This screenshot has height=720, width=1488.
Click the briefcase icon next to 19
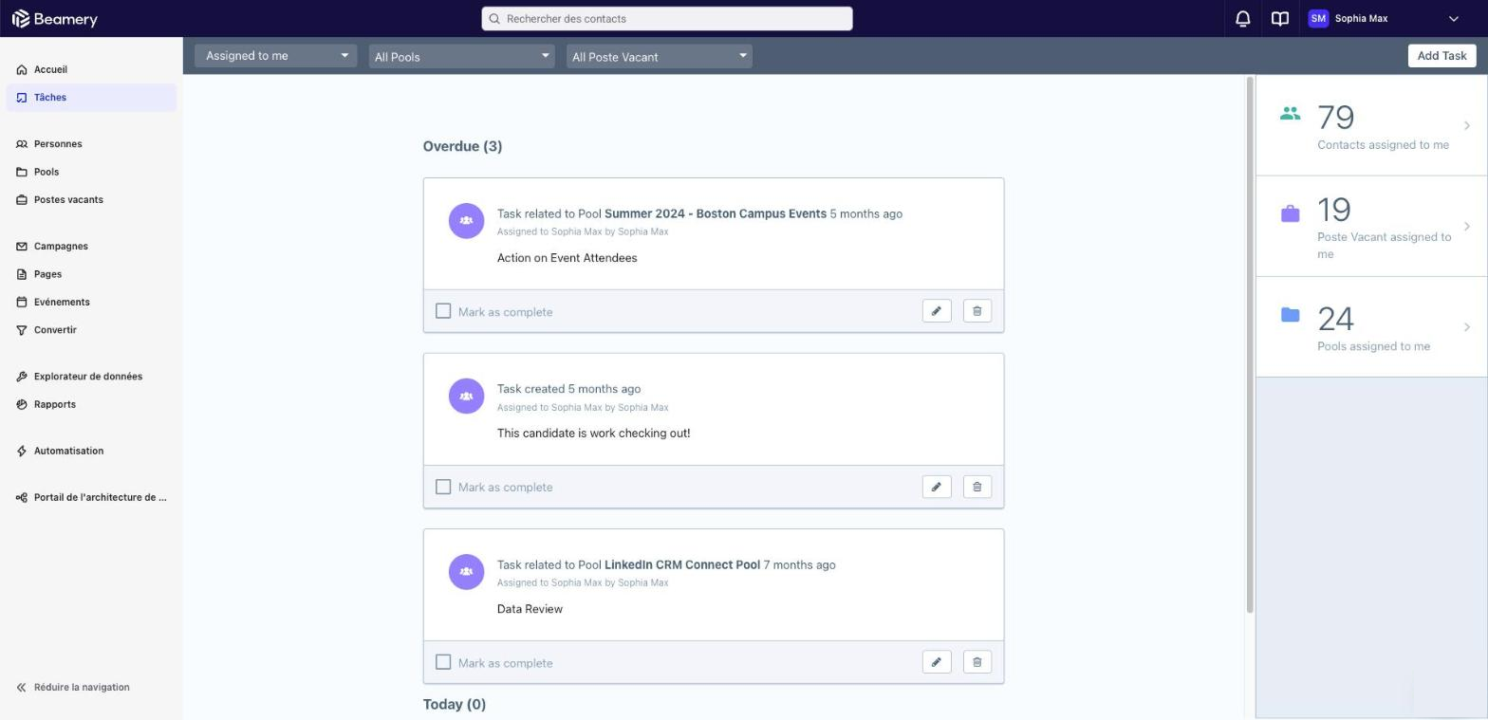(1290, 213)
